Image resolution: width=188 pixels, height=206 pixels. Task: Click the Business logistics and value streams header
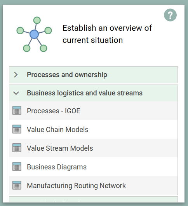click(x=93, y=93)
